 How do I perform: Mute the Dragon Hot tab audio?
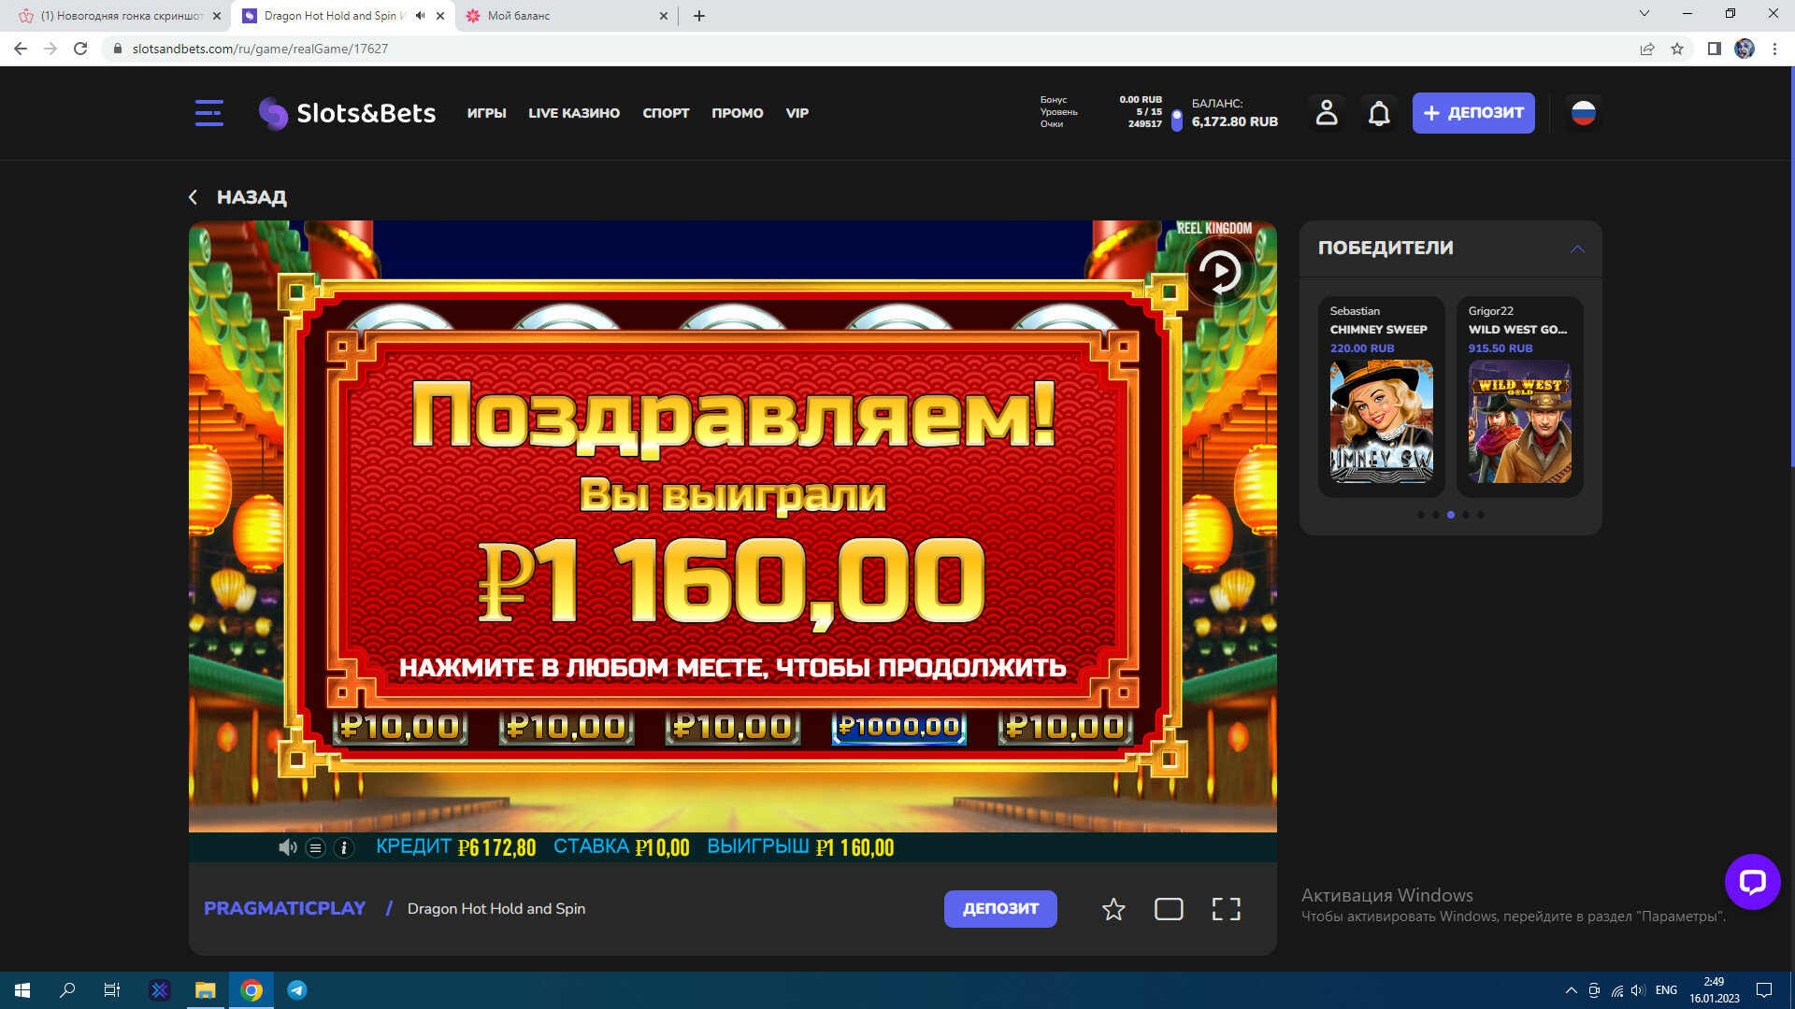(x=421, y=16)
